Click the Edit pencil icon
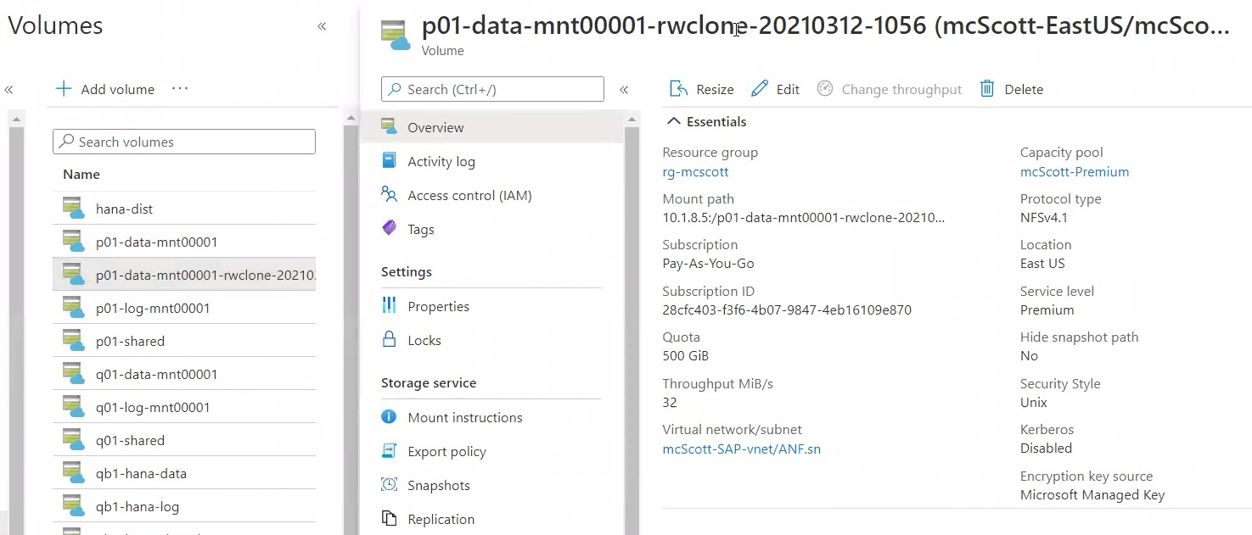The image size is (1252, 535). 760,89
